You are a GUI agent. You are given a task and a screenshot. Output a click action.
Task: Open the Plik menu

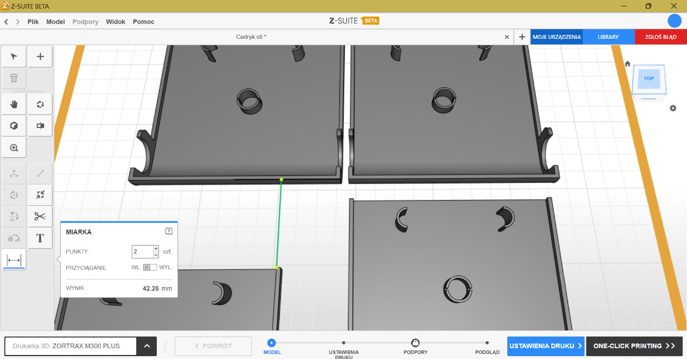(x=33, y=22)
